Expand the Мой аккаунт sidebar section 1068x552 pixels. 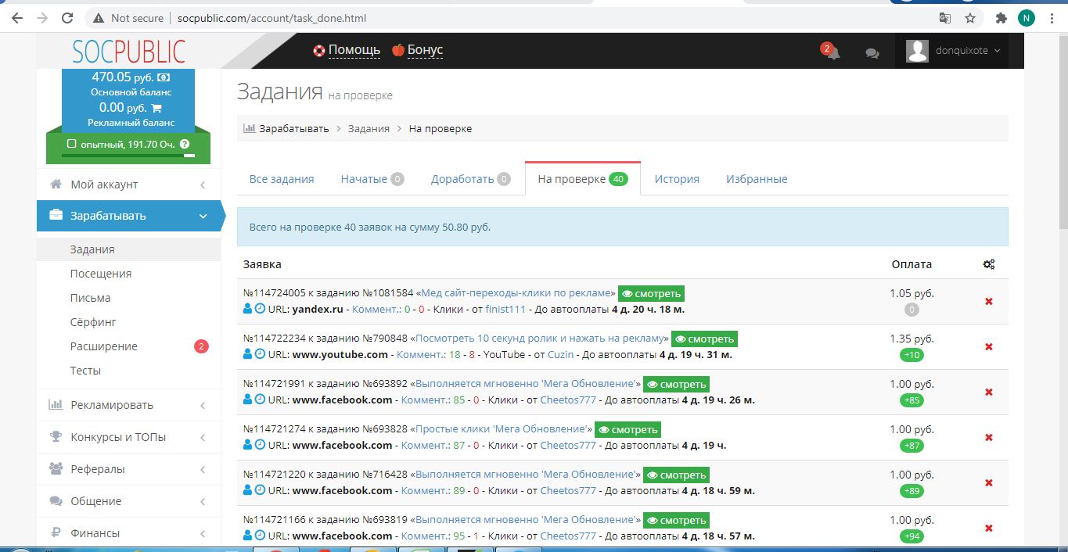(128, 185)
